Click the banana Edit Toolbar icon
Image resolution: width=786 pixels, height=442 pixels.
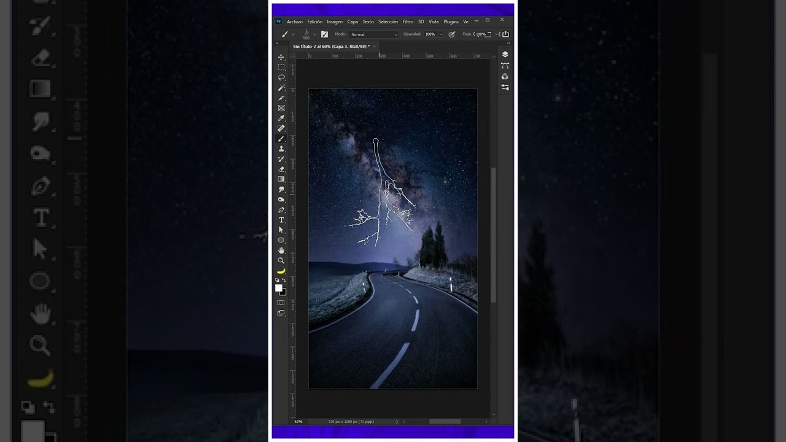coord(281,271)
